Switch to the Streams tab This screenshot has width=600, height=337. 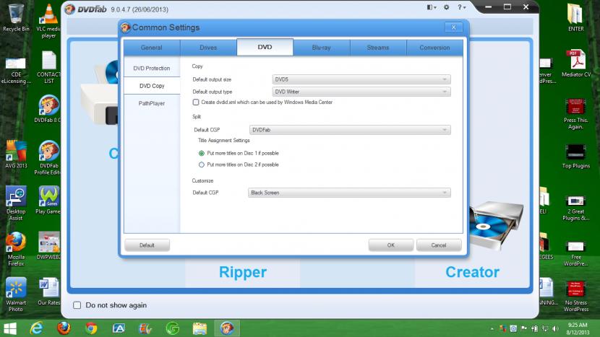coord(377,48)
